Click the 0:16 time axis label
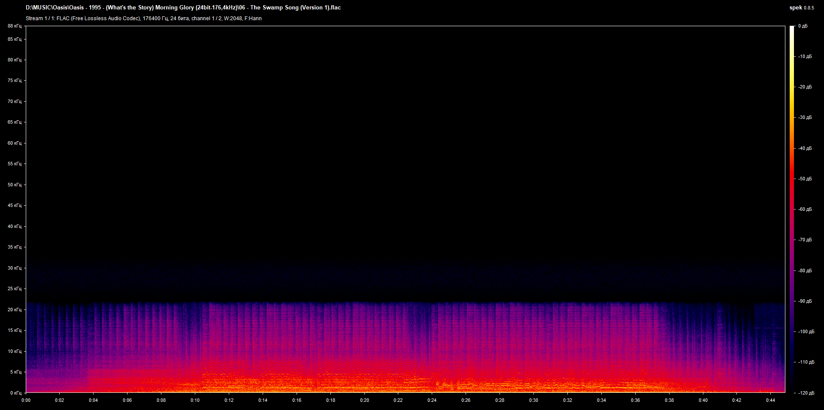 (297, 401)
